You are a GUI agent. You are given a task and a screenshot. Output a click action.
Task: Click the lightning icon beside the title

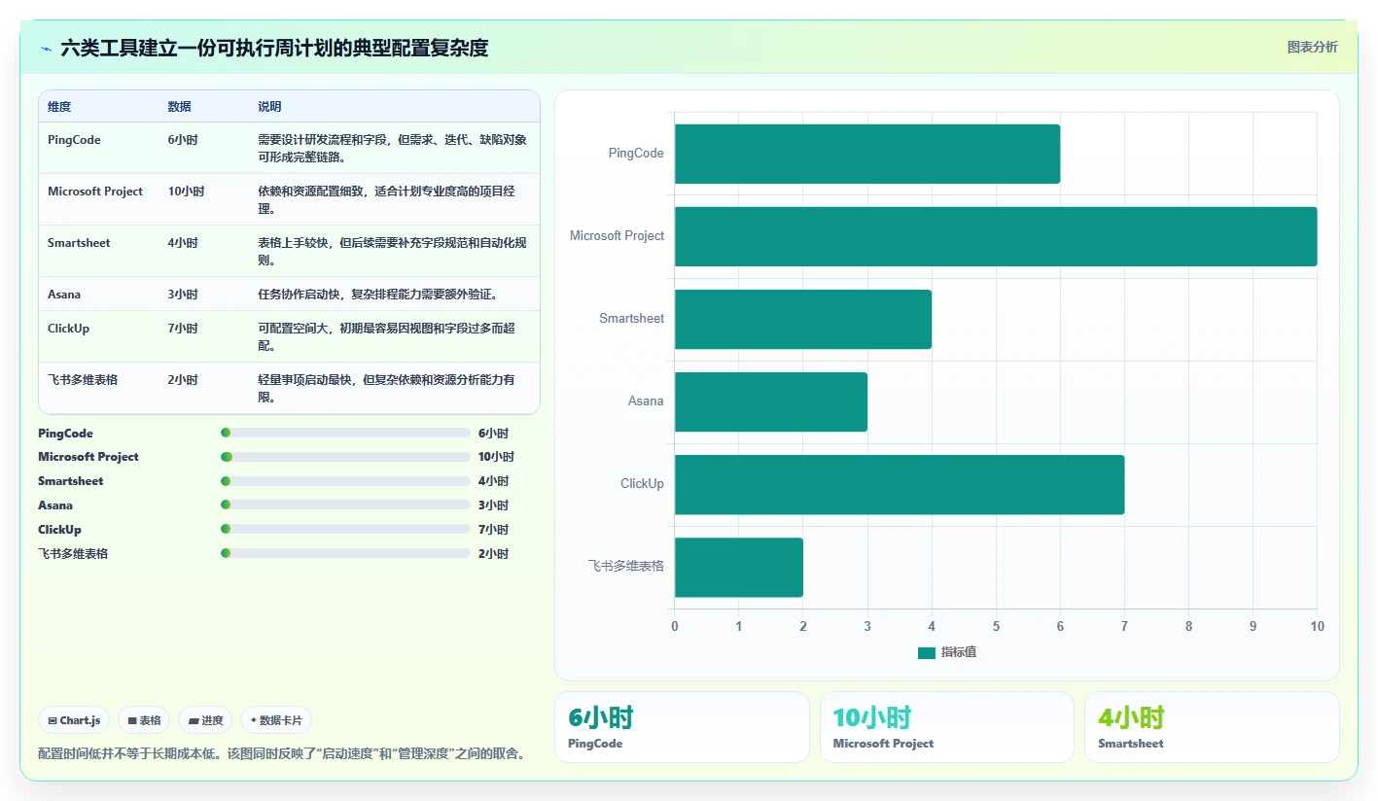[x=46, y=49]
